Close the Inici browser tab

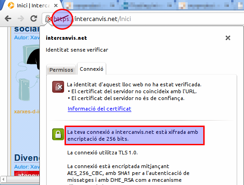(x=56, y=5)
